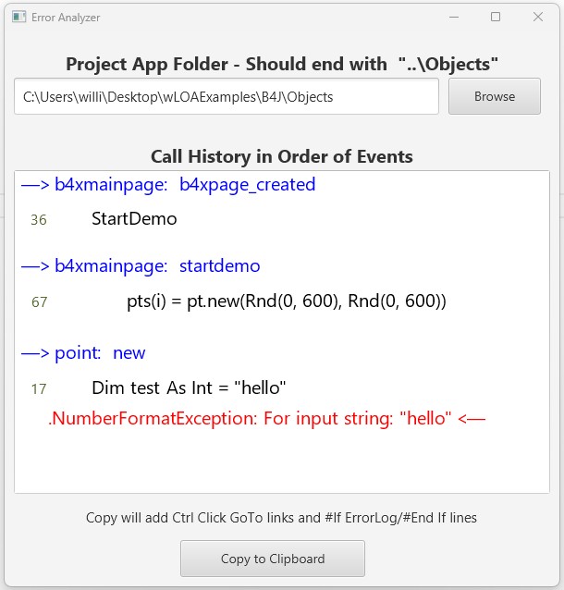Click line number 17 in call history
564x590 pixels.
tap(39, 388)
